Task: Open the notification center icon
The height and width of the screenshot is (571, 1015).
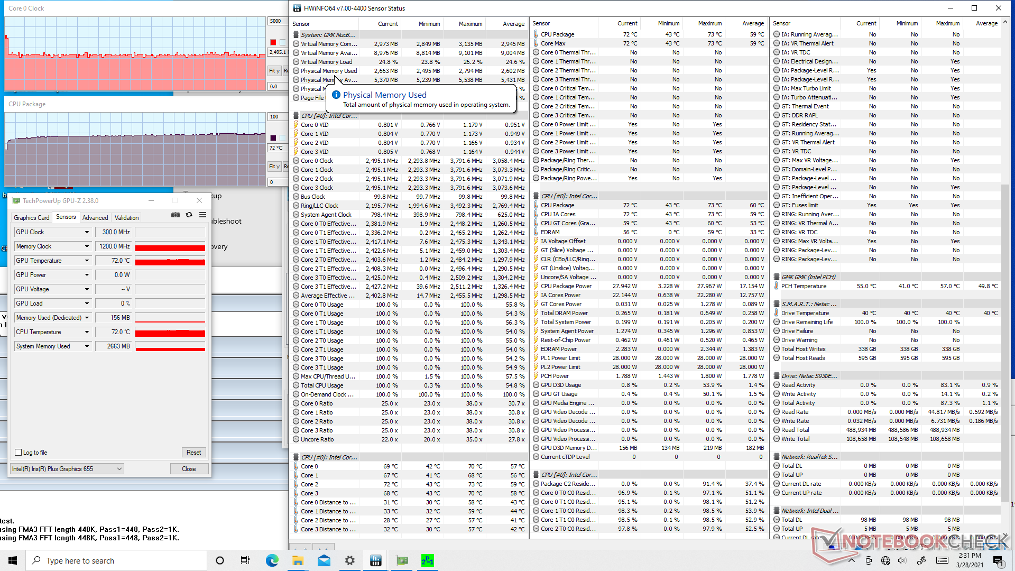Action: (x=998, y=560)
